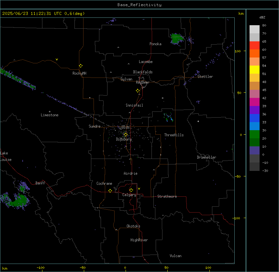This screenshot has width=279, height=272.
Task: Click the Blackfalds label
Action: tap(143, 72)
